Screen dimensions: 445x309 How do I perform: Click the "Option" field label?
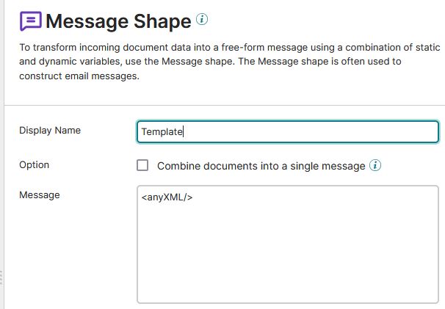pyautogui.click(x=34, y=165)
